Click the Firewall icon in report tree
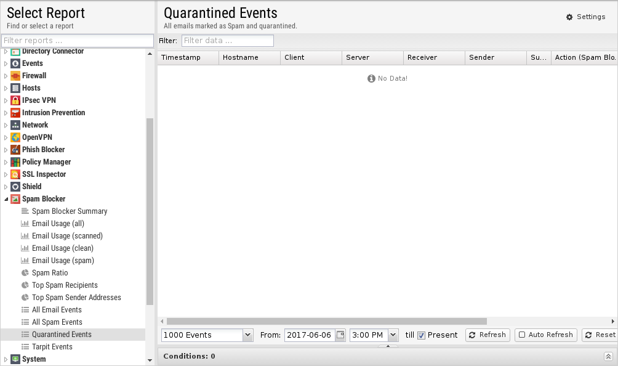The height and width of the screenshot is (366, 618). tap(15, 76)
